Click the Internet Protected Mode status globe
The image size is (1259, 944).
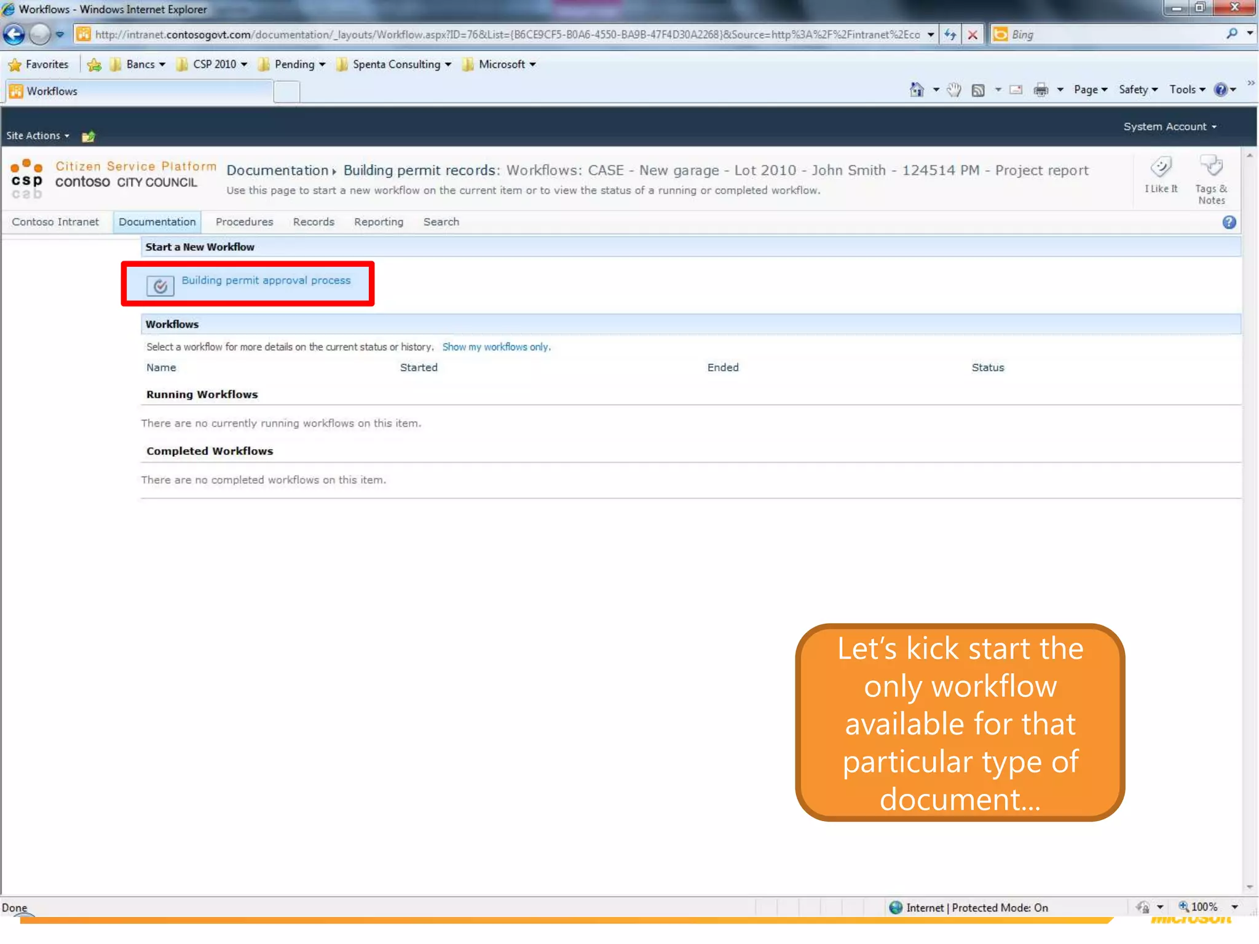(x=896, y=907)
